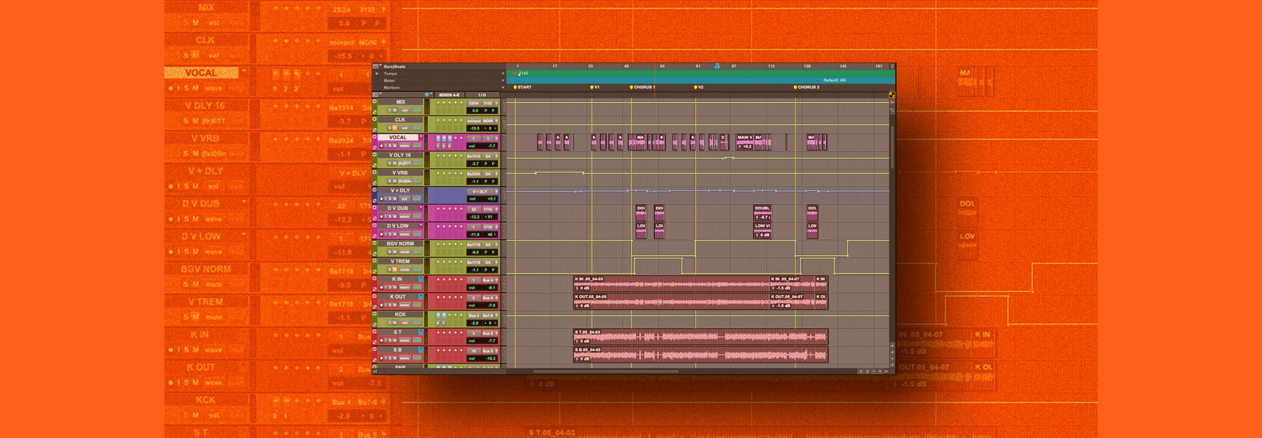Image resolution: width=1262 pixels, height=438 pixels.
Task: Mute the MIX track
Action: 395,110
